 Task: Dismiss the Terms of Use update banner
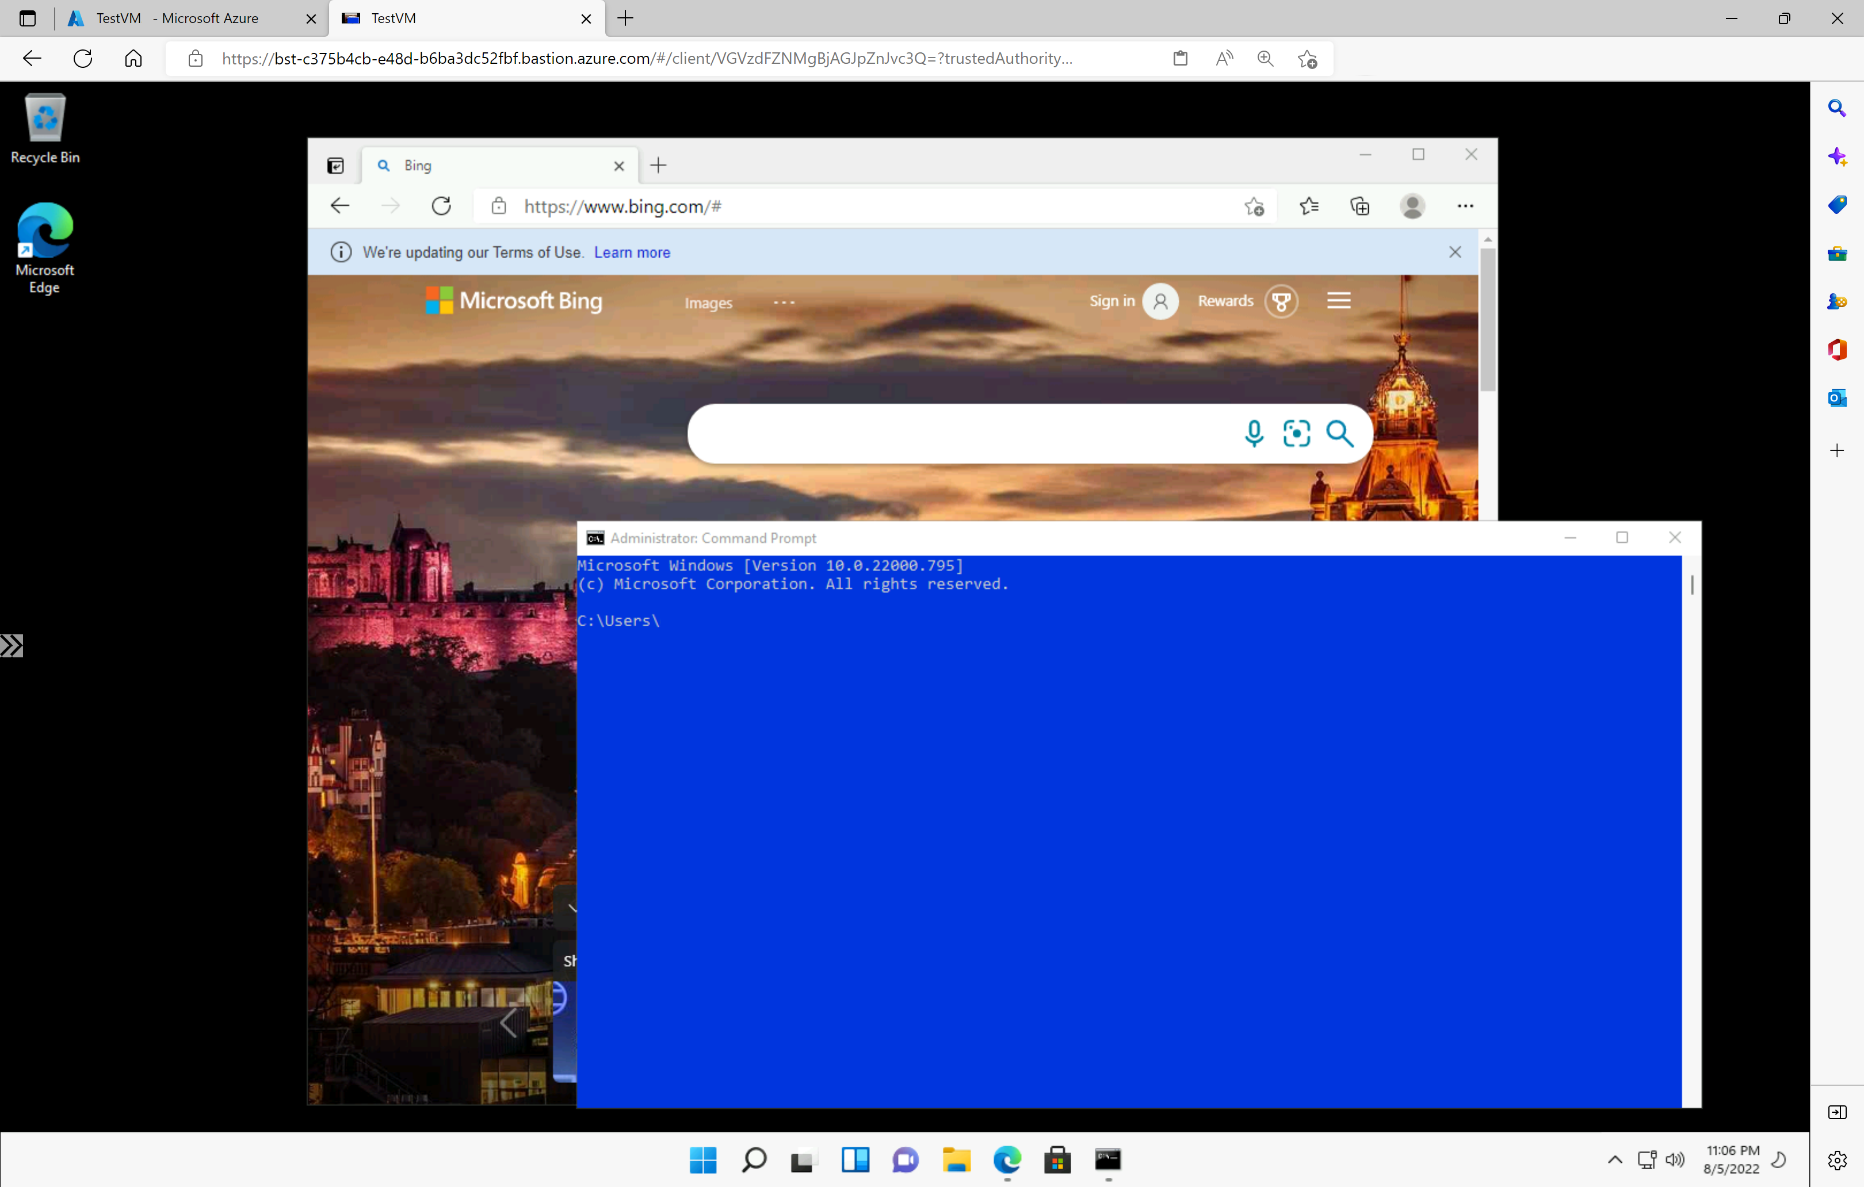1455,251
